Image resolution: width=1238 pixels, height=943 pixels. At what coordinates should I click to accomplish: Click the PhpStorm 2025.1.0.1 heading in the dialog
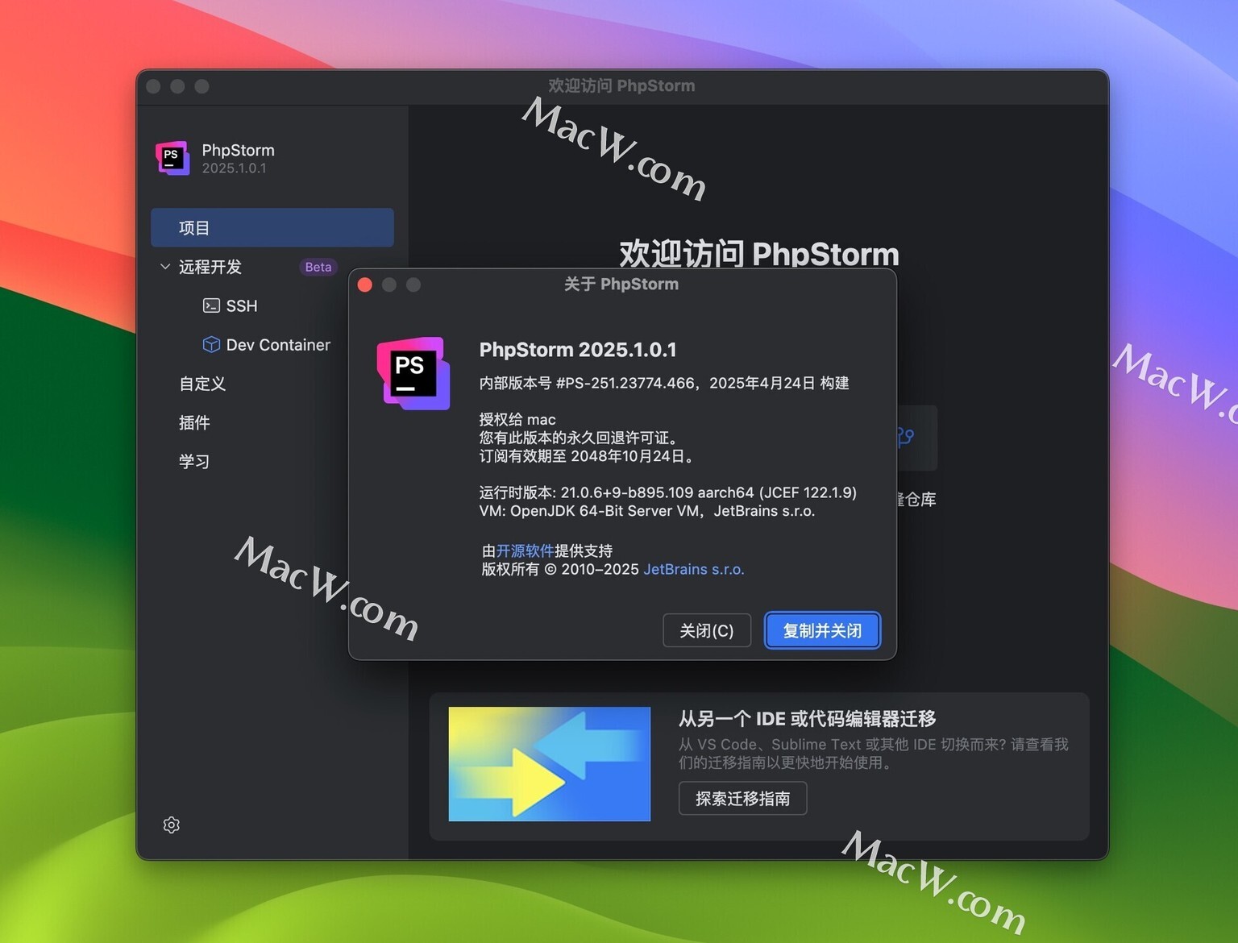point(578,350)
